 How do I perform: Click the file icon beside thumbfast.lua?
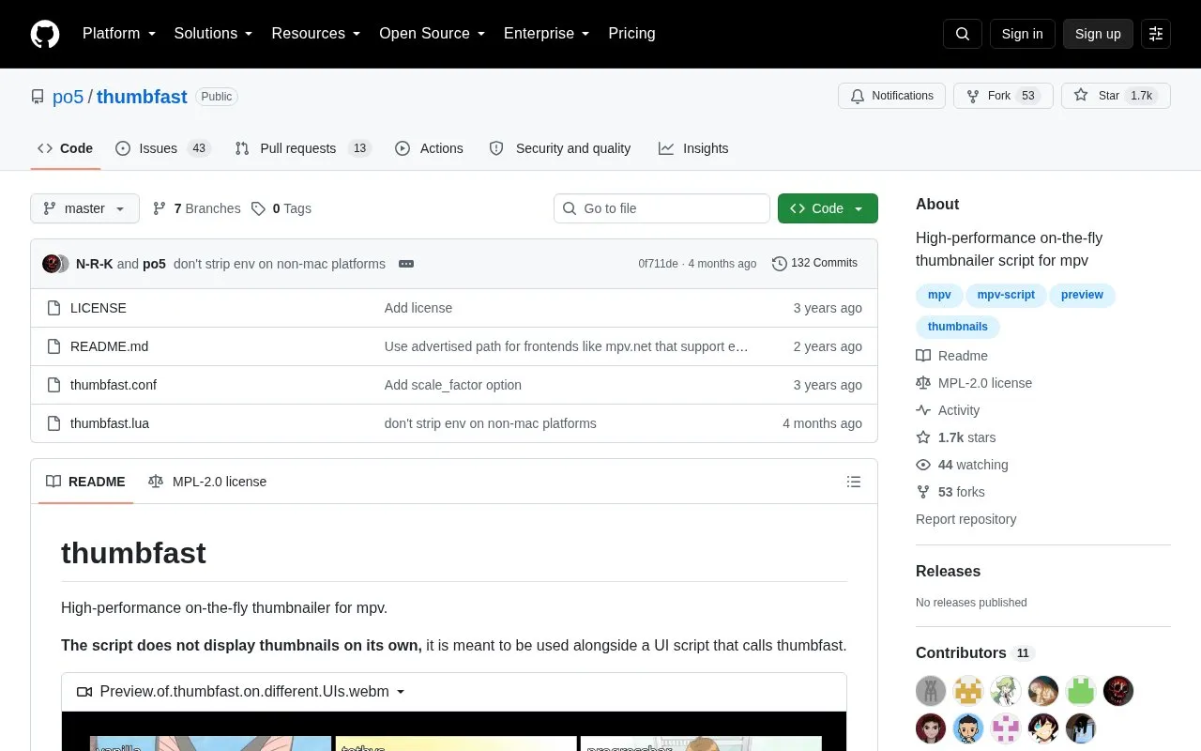[x=53, y=423]
